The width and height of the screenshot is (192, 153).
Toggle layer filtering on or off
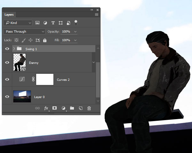tap(76, 23)
